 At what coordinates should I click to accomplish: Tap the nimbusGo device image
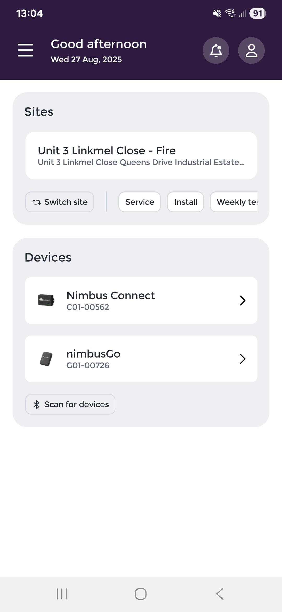[x=46, y=359]
